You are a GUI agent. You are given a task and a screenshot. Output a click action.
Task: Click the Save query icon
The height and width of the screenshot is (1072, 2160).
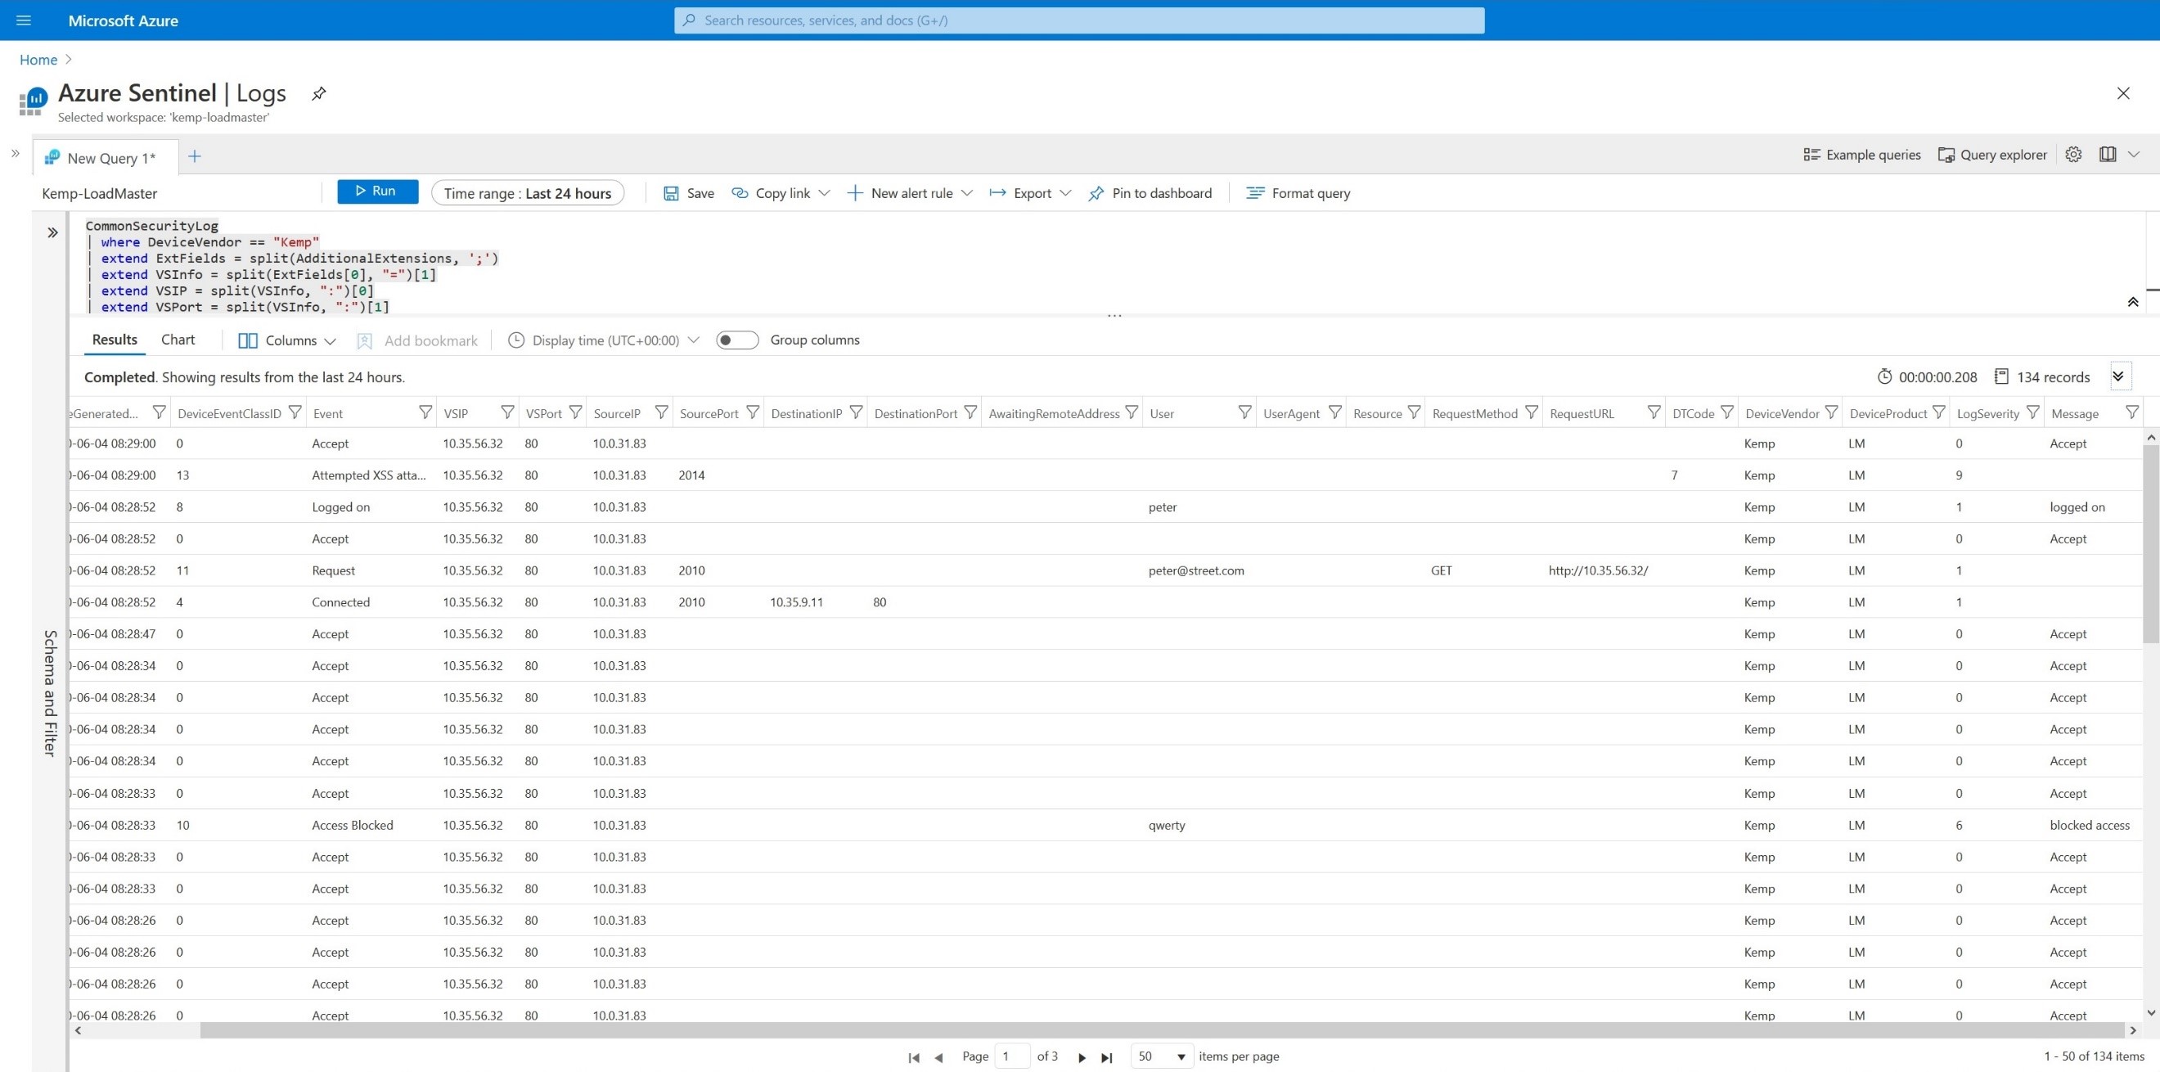point(671,194)
